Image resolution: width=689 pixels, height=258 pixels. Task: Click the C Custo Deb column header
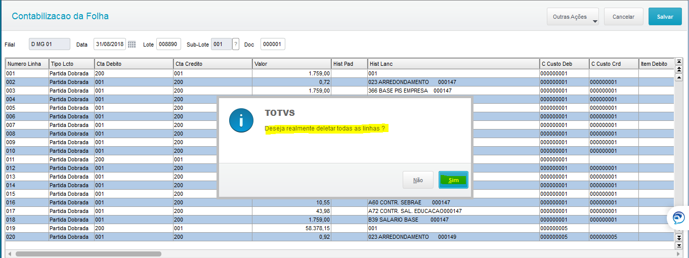[564, 64]
